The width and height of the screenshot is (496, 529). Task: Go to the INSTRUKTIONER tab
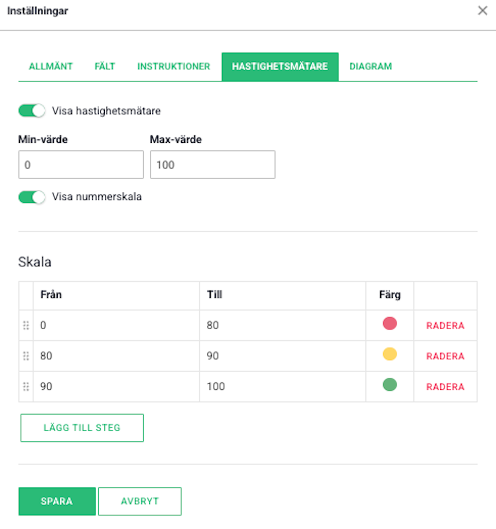[174, 66]
